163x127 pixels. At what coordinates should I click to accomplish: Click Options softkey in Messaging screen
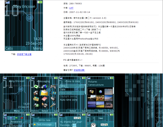tap(35, 111)
